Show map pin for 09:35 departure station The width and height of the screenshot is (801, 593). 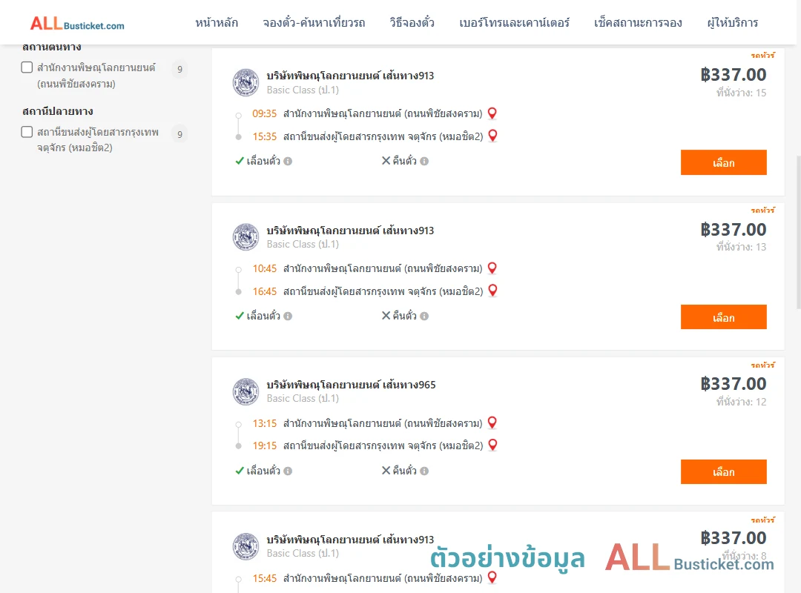click(x=492, y=113)
